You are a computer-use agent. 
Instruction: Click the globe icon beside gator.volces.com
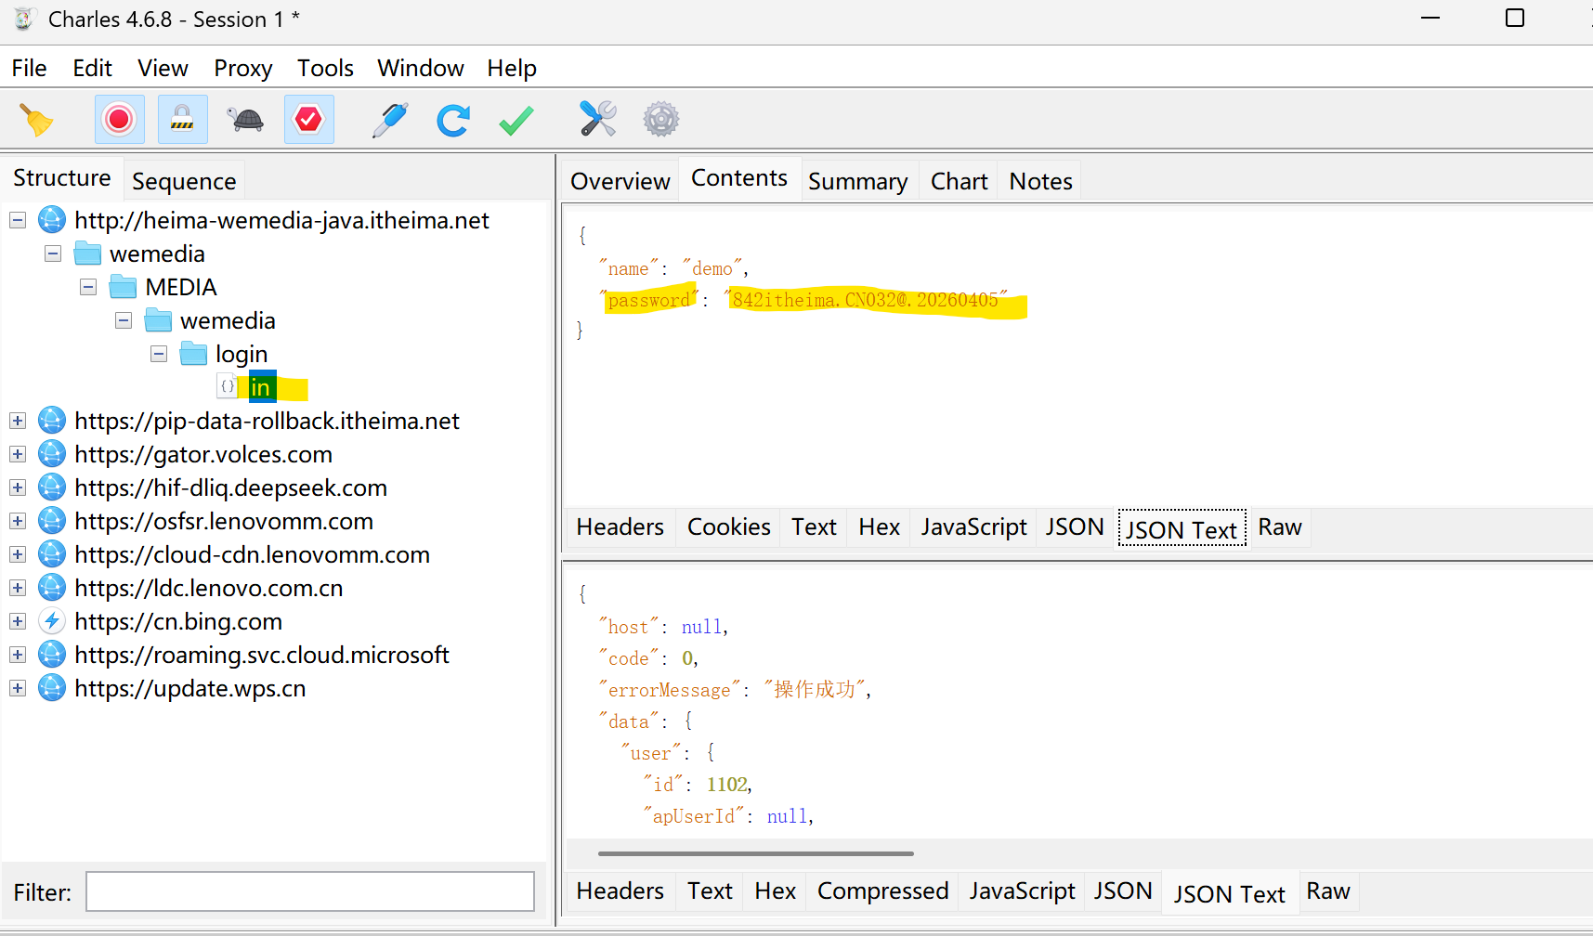[x=52, y=454]
